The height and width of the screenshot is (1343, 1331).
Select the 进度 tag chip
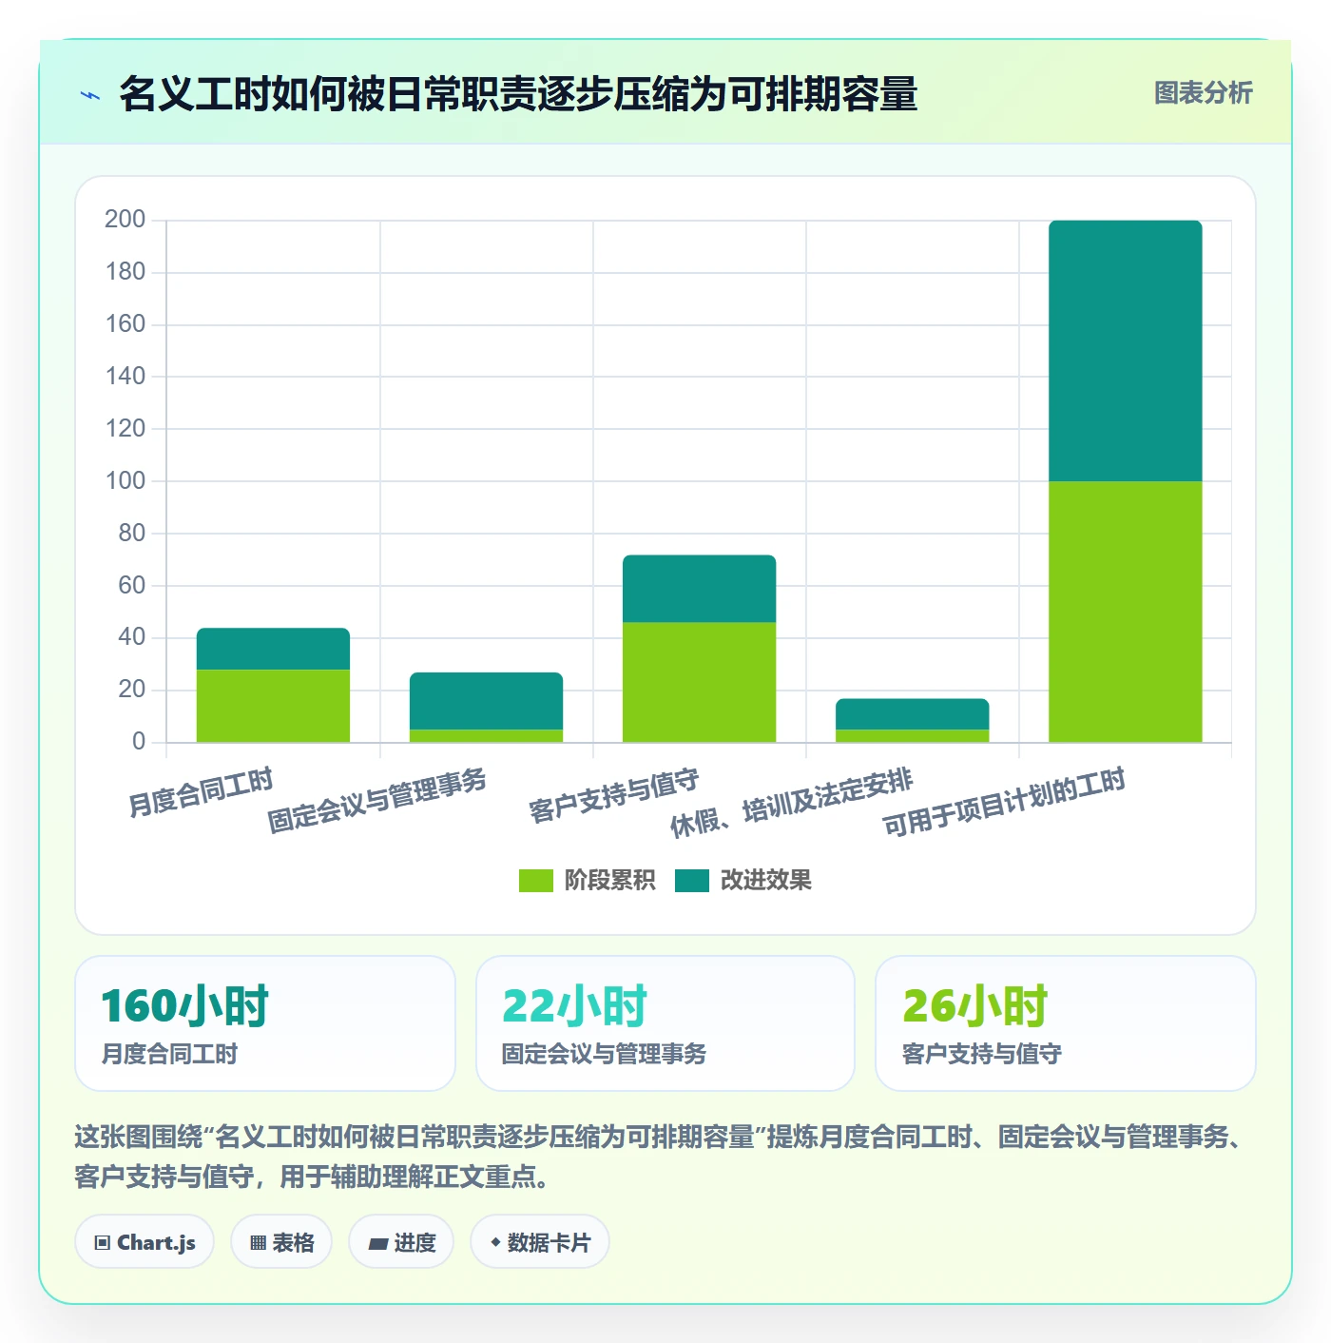[x=401, y=1242]
